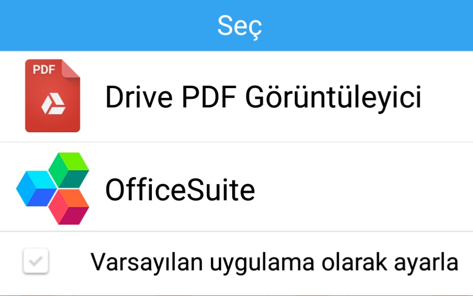The image size is (473, 296).
Task: Choose OfficeSuite from the app list
Action: (237, 187)
